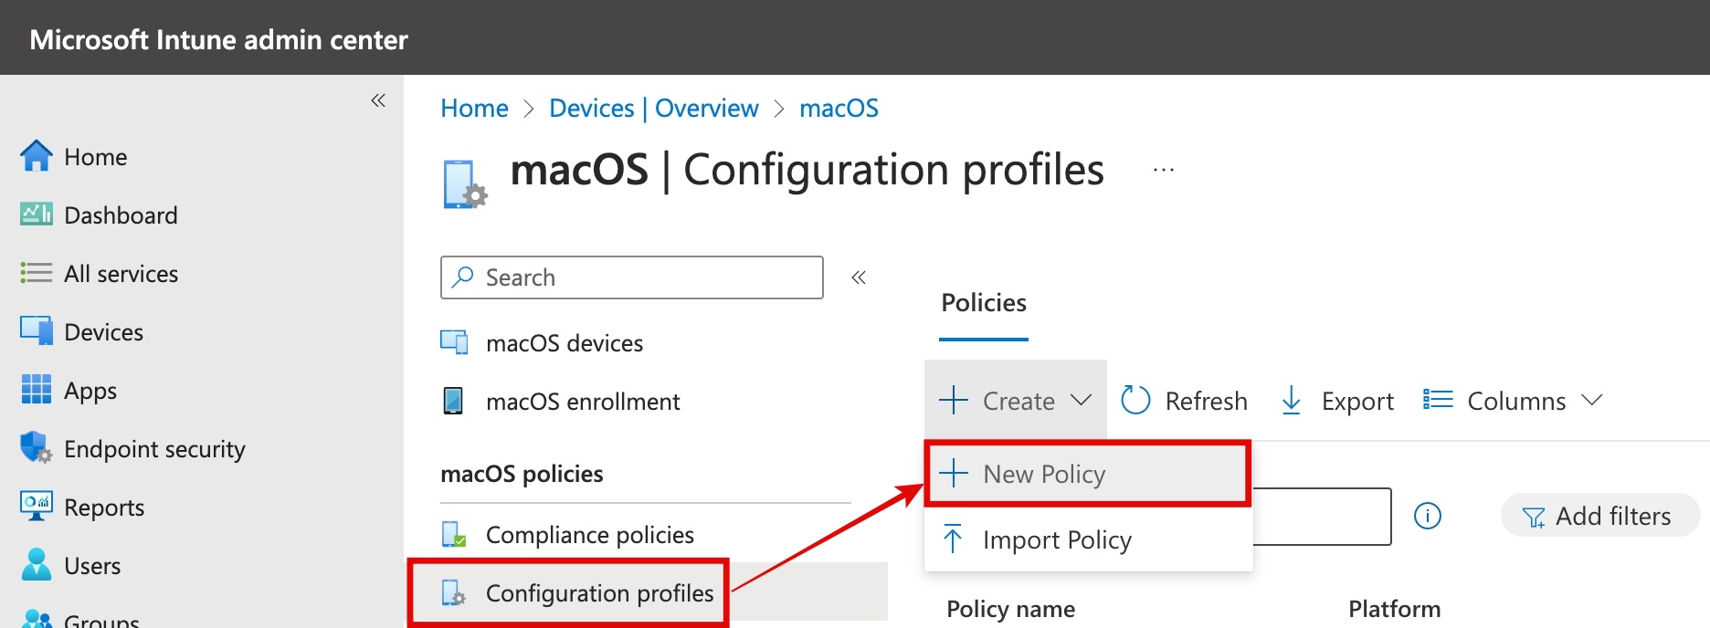Open Users label in sidebar

(x=92, y=565)
